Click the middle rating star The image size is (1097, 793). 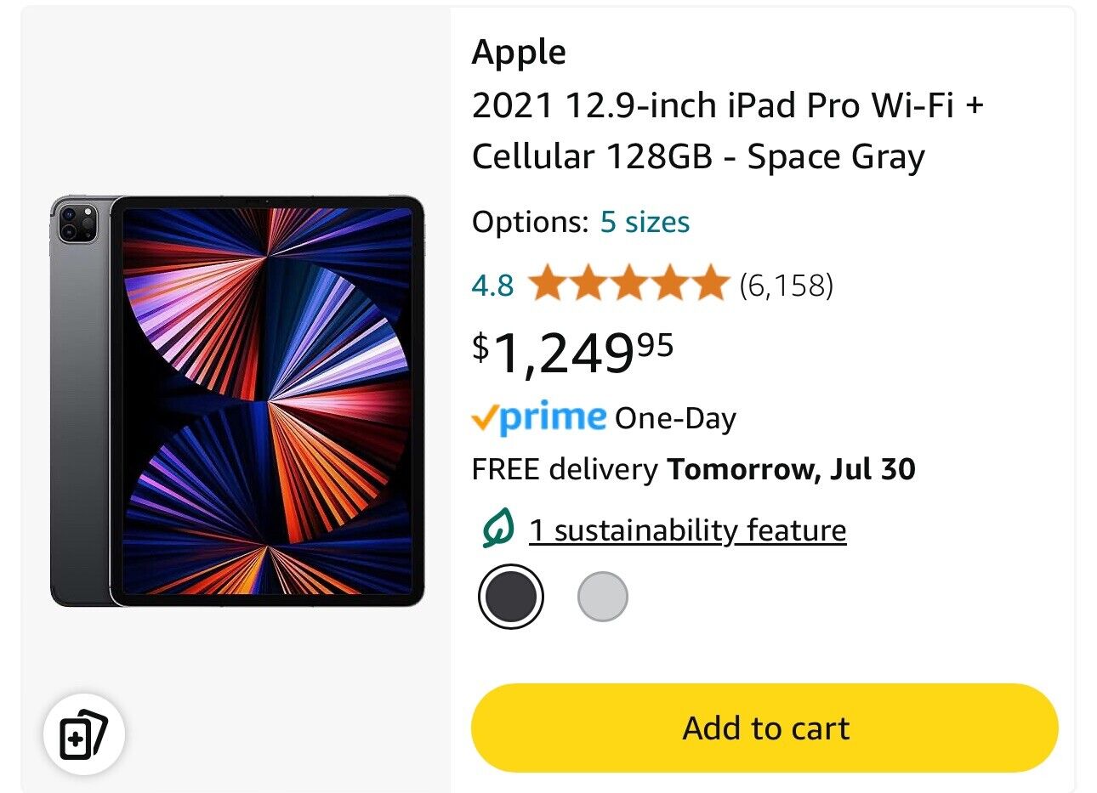[x=630, y=285]
